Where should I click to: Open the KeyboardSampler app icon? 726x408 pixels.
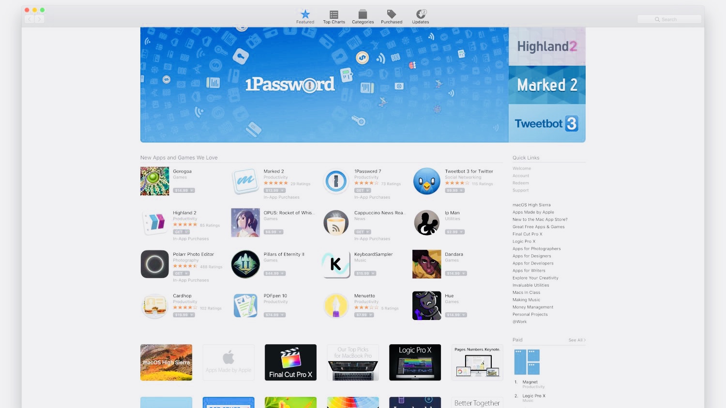[x=336, y=264]
